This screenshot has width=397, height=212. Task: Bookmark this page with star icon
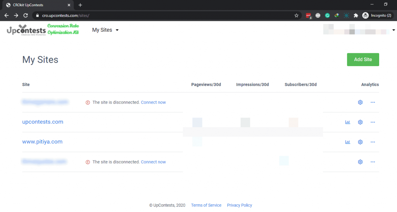click(297, 15)
